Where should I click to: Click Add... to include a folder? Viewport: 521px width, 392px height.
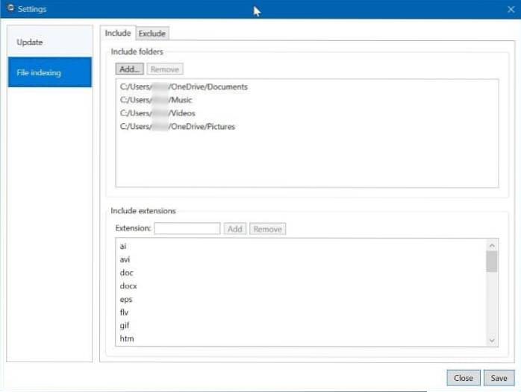[130, 69]
